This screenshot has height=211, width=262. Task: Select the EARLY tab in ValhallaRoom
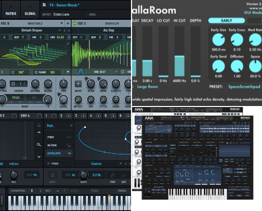[227, 21]
